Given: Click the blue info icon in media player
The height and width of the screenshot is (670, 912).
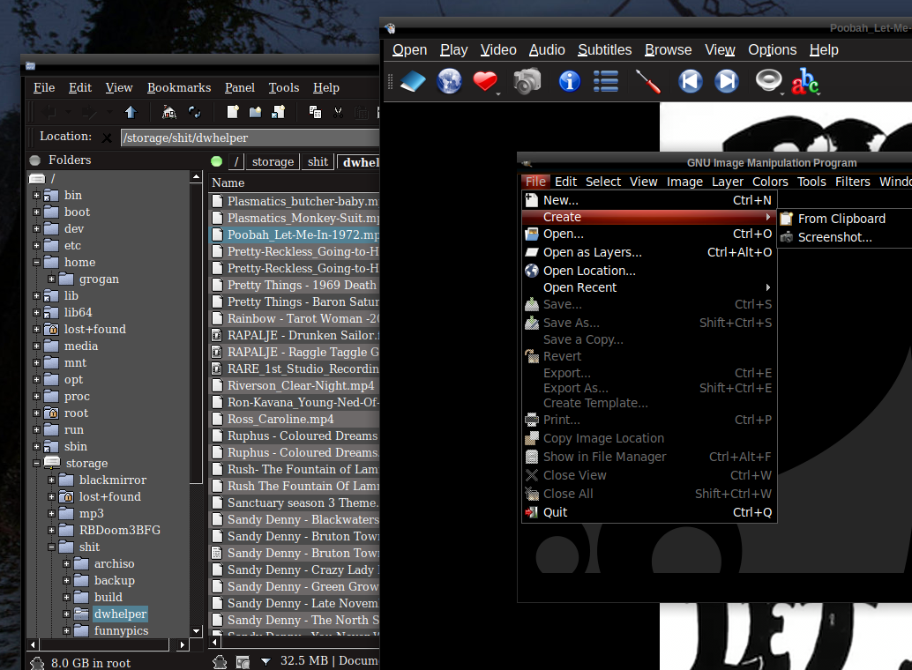Looking at the screenshot, I should tap(570, 81).
